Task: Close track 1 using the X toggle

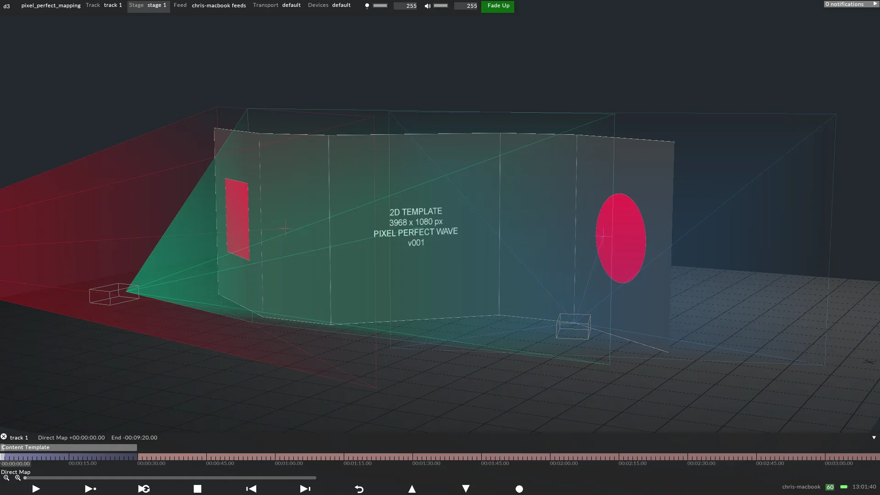Action: tap(4, 436)
